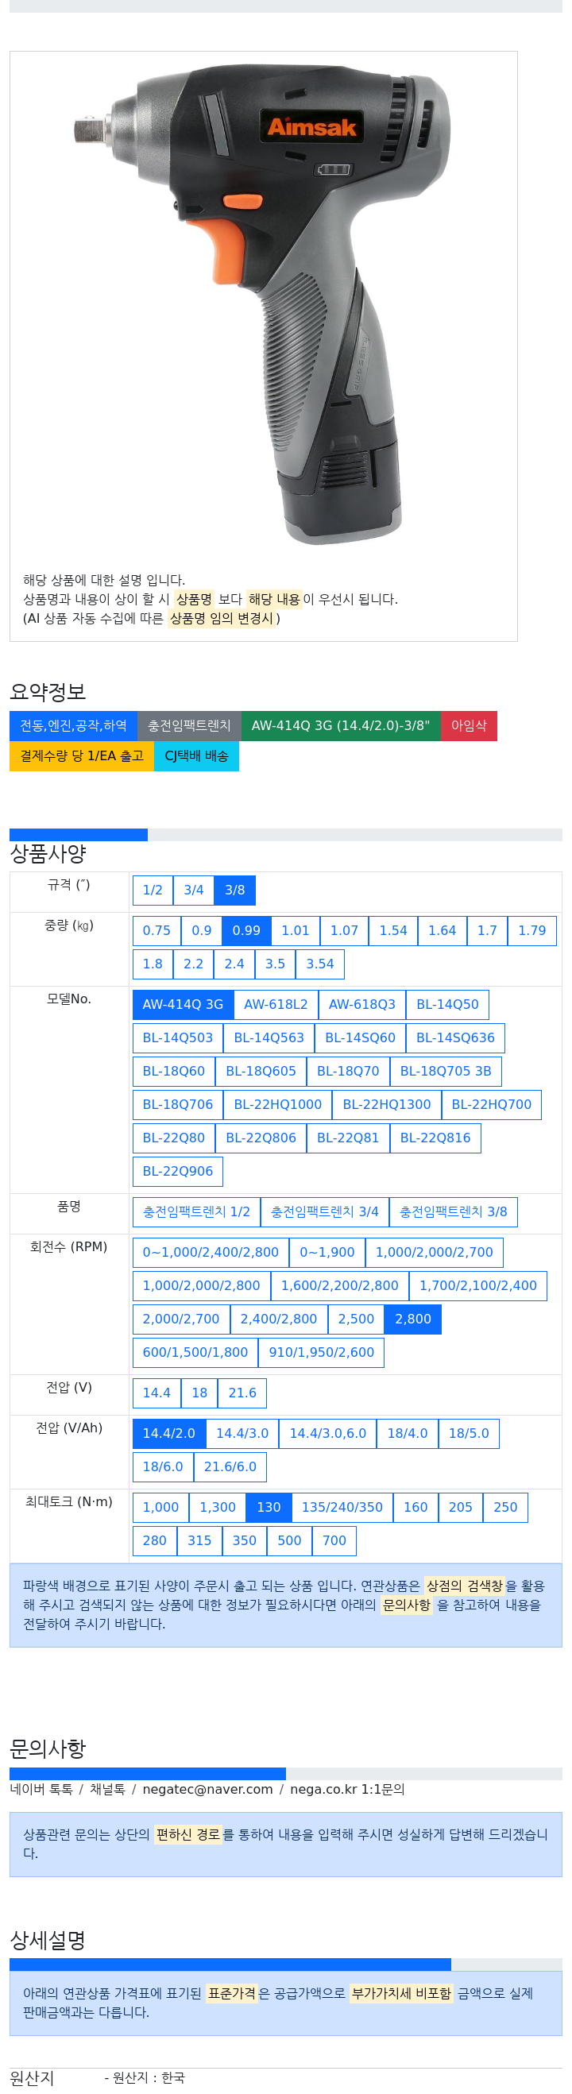
Task: Select model AW-618L2
Action: click(276, 1005)
